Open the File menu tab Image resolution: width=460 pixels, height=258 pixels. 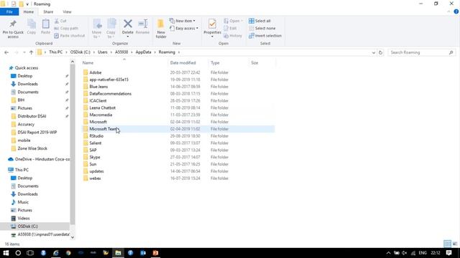click(9, 11)
